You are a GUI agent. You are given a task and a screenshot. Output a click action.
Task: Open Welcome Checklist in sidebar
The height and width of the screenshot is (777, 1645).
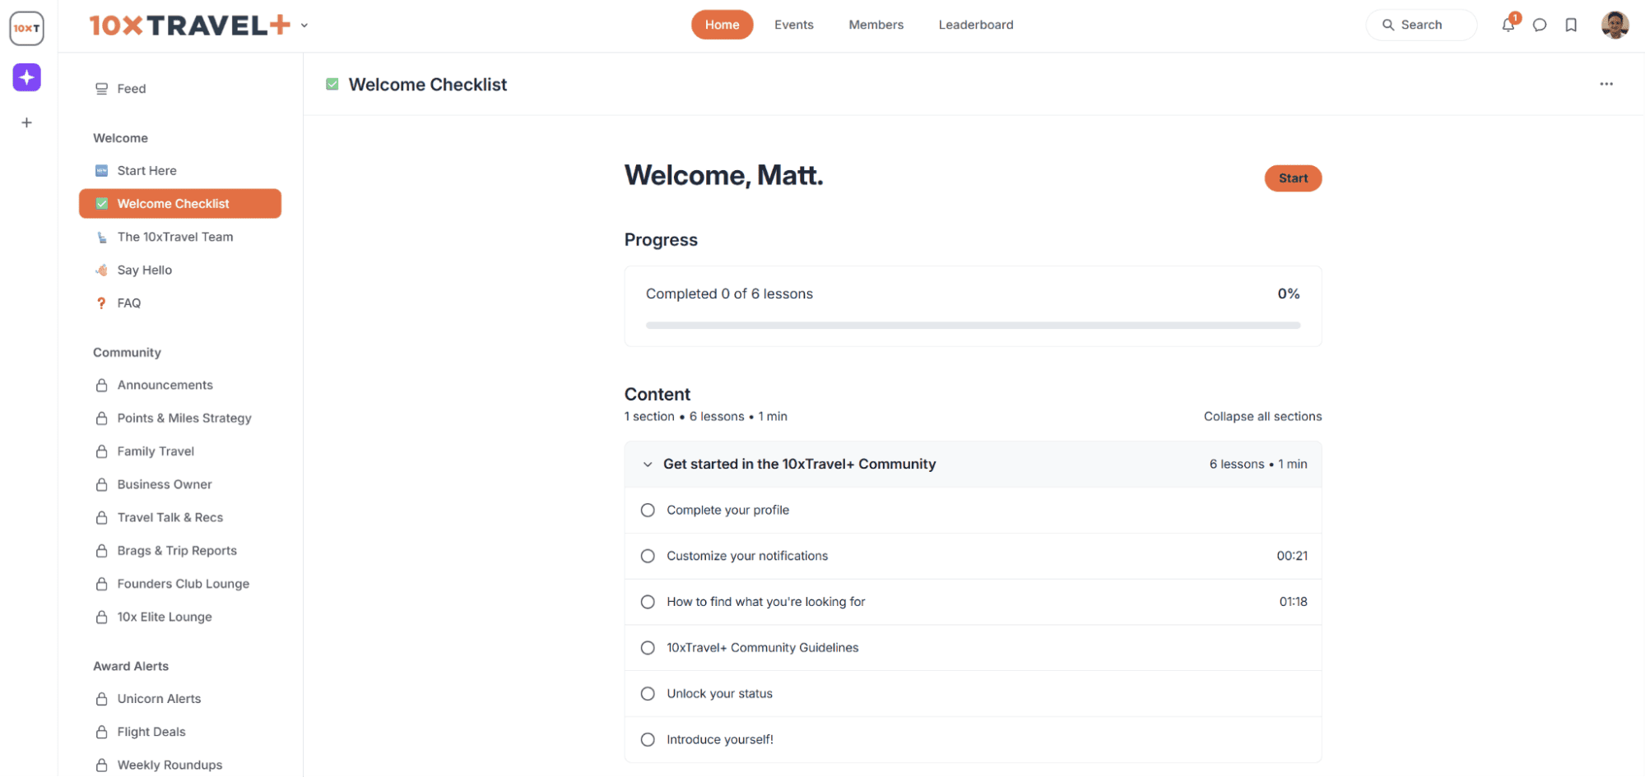(x=180, y=204)
